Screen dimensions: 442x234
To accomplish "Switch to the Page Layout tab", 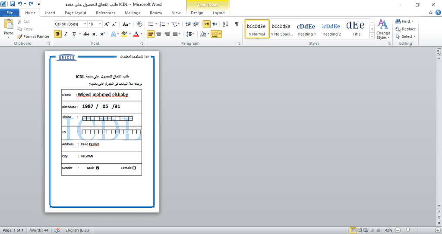I will coord(76,12).
